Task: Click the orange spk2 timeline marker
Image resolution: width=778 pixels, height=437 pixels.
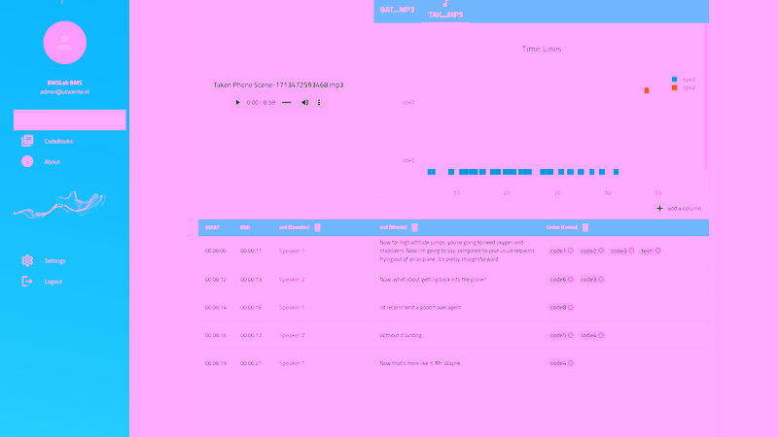Action: pyautogui.click(x=647, y=90)
